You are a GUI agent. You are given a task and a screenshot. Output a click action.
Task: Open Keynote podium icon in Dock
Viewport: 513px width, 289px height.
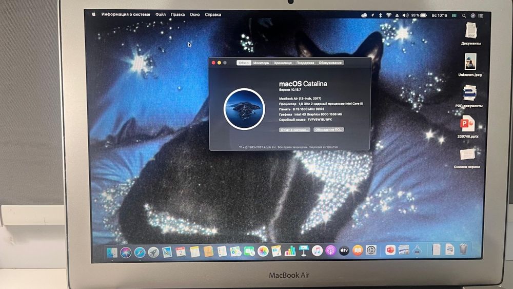point(304,251)
